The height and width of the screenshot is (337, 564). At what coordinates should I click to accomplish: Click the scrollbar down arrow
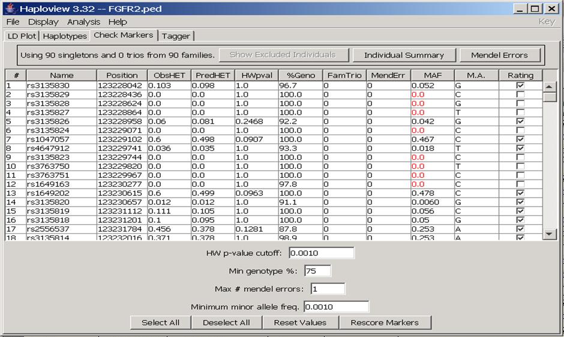pos(550,234)
